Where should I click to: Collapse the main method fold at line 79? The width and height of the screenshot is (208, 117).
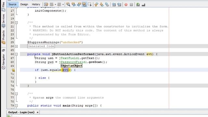16,106
